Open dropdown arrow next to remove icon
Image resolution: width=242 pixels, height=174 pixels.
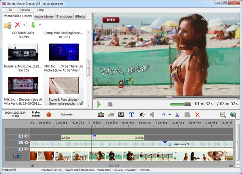click(24, 25)
